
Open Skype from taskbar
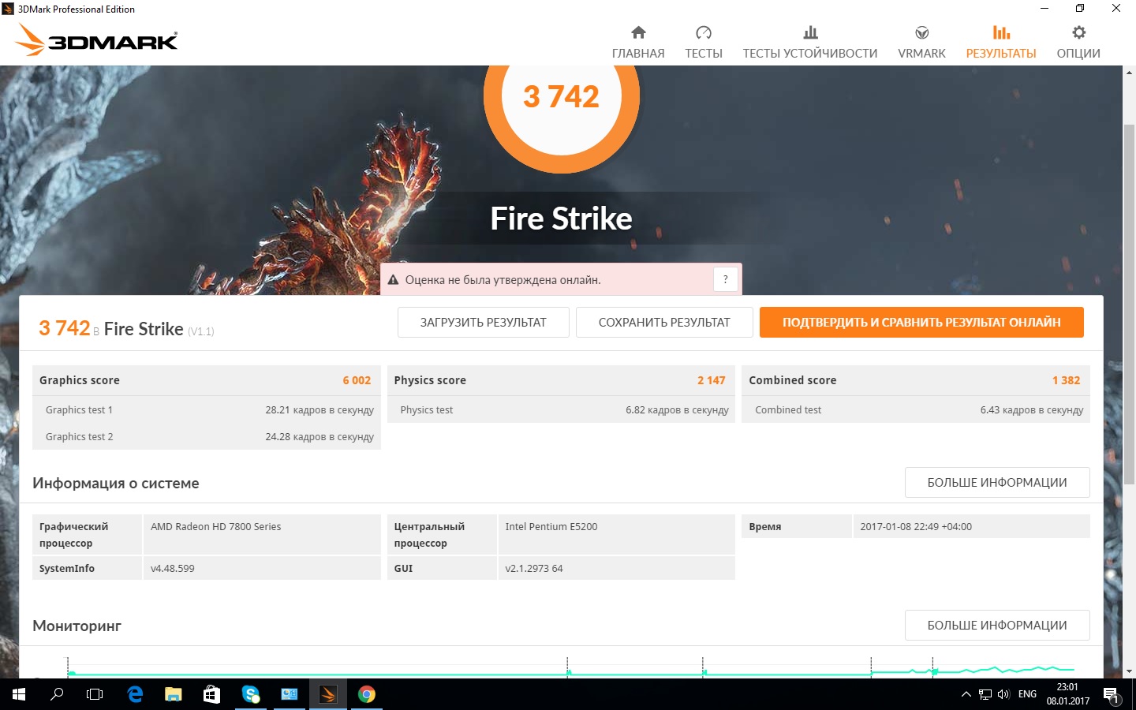[x=251, y=694]
